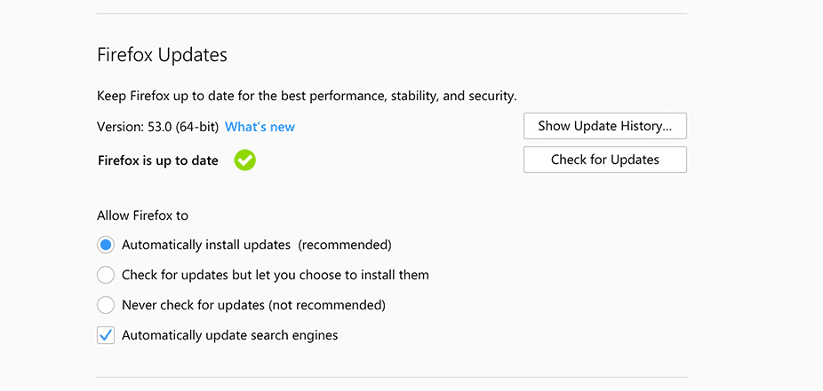This screenshot has width=823, height=391.
Task: Click the "Firefox is up to date" status text
Action: (x=157, y=160)
